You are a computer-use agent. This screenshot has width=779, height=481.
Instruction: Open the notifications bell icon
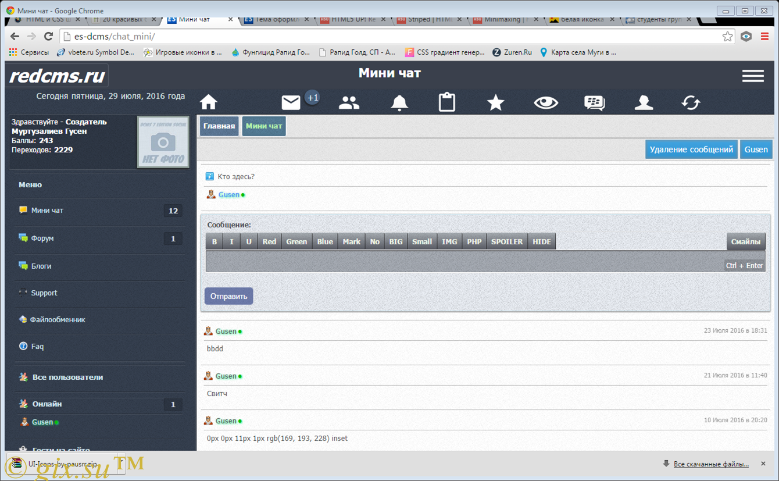[x=399, y=103]
